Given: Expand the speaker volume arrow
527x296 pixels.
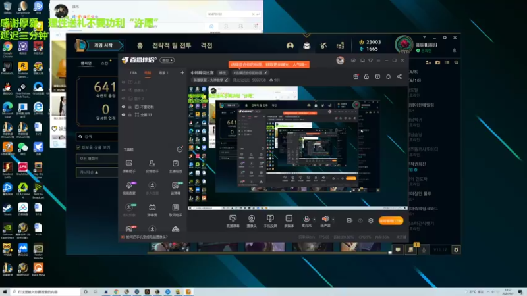Looking at the screenshot, I should 333,220.
